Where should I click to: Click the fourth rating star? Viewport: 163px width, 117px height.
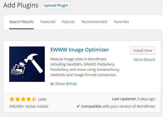pos(29,99)
